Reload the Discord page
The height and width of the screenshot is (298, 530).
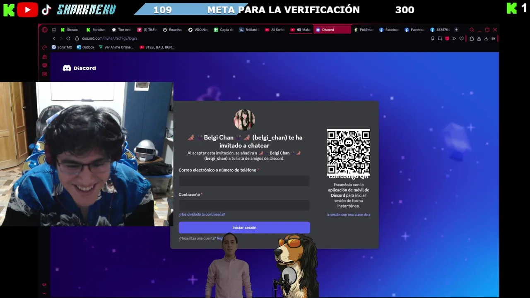(x=68, y=38)
